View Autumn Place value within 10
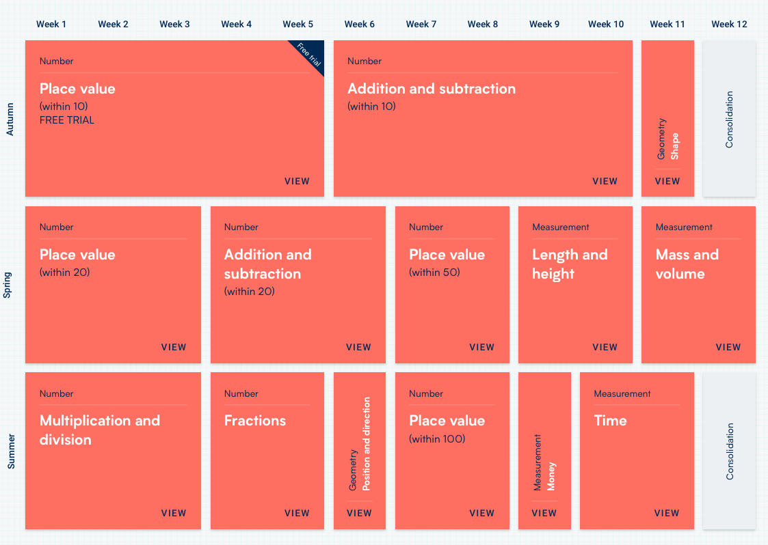Image resolution: width=768 pixels, height=545 pixels. [x=297, y=181]
